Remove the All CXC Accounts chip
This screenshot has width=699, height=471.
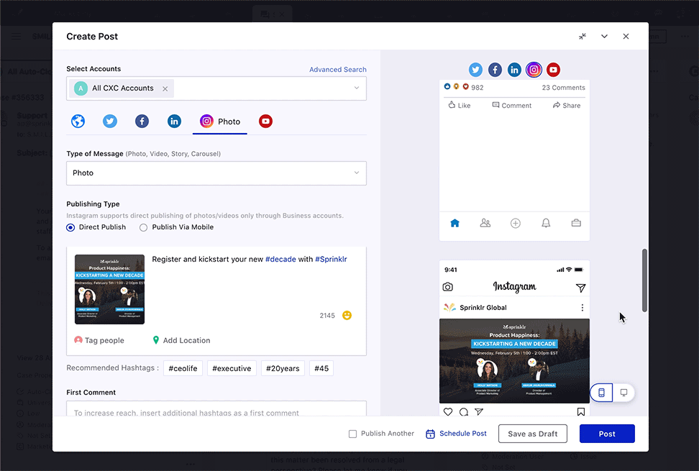pos(165,88)
